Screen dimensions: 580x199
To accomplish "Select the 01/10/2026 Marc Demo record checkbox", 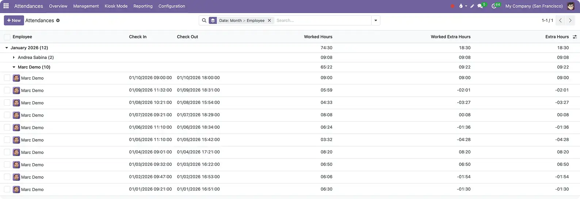I will [7, 78].
